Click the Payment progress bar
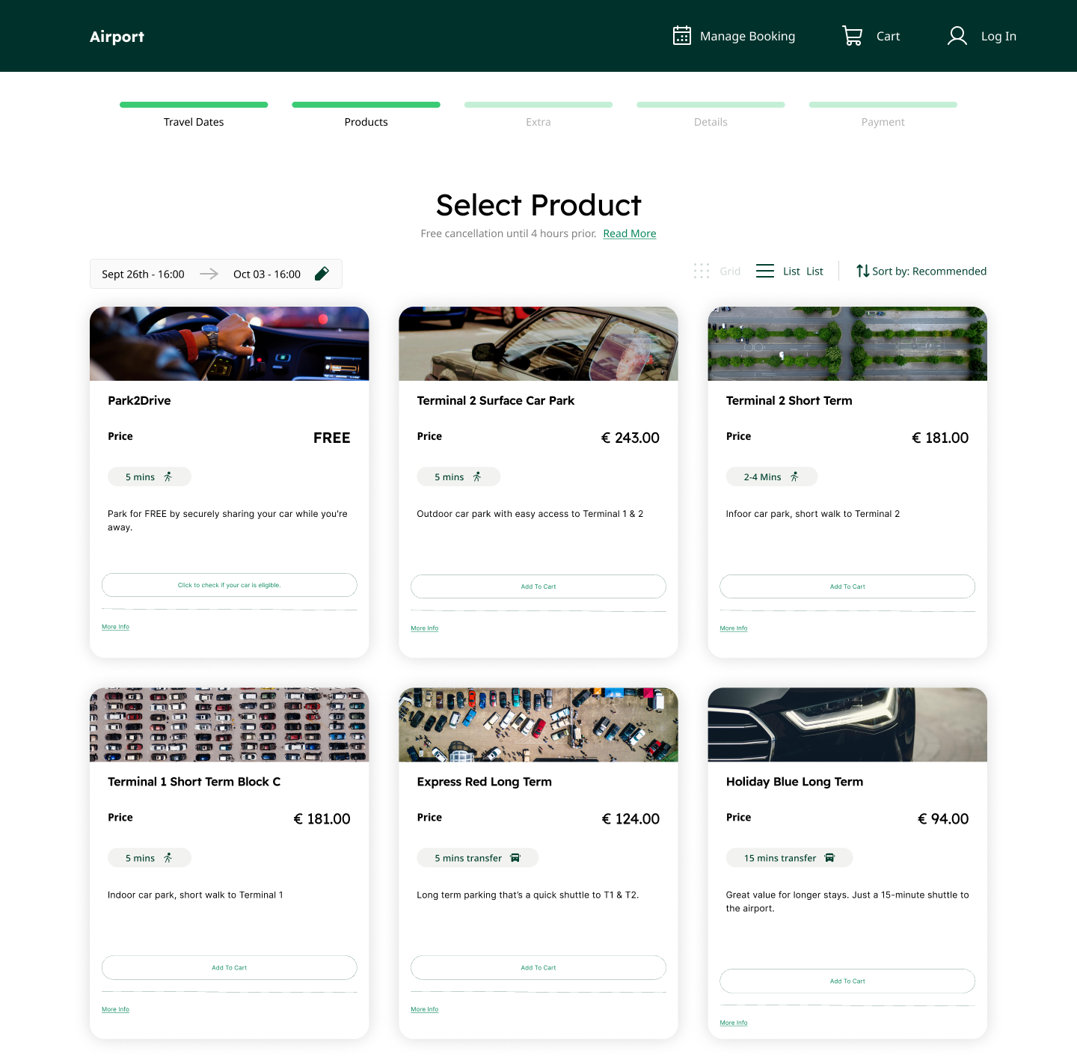Image resolution: width=1077 pixels, height=1057 pixels. pyautogui.click(x=883, y=105)
